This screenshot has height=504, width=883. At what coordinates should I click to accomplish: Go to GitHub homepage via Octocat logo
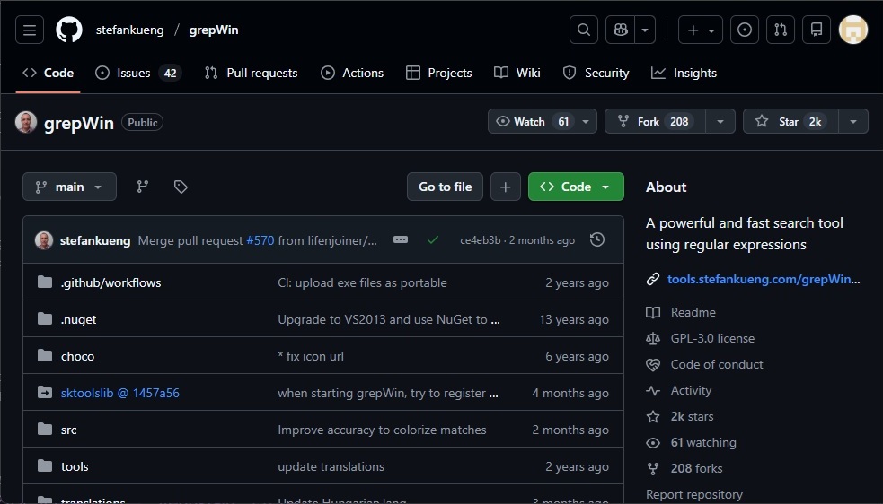click(x=69, y=30)
